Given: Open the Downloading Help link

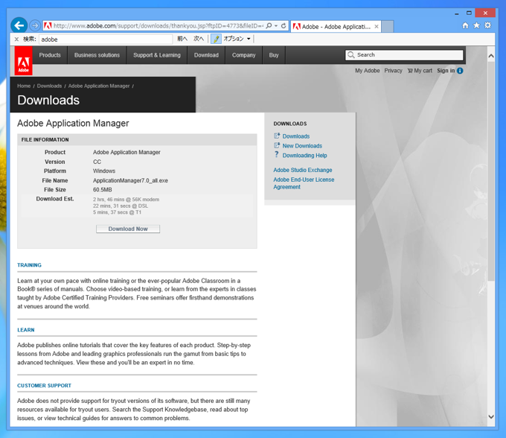Looking at the screenshot, I should click(304, 156).
